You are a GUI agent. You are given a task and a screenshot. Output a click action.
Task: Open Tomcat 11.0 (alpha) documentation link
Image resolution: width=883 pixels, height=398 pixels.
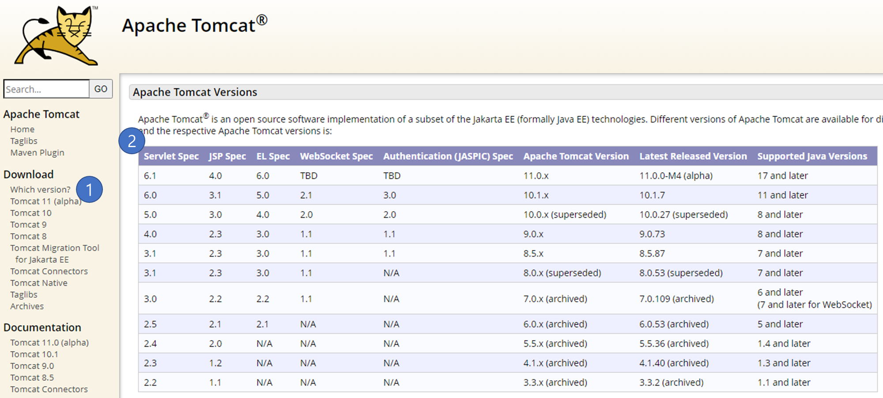click(x=49, y=342)
